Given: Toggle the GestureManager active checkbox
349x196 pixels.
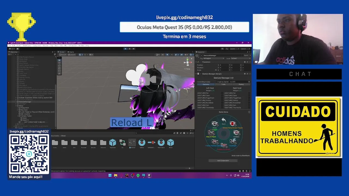Looking at the screenshot, I should click(202, 55).
